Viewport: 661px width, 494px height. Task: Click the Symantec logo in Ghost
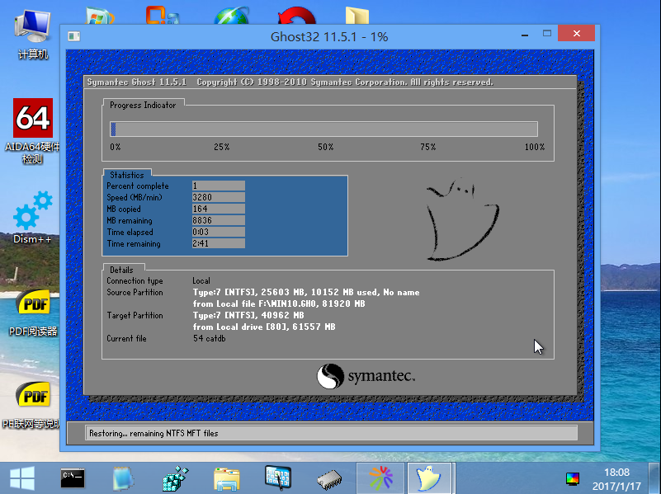(x=366, y=376)
